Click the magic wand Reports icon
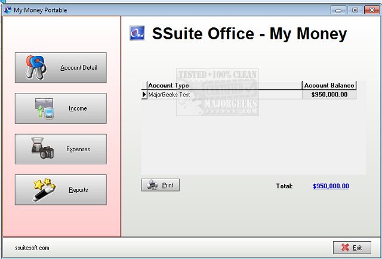The height and width of the screenshot is (259, 382). (x=44, y=189)
